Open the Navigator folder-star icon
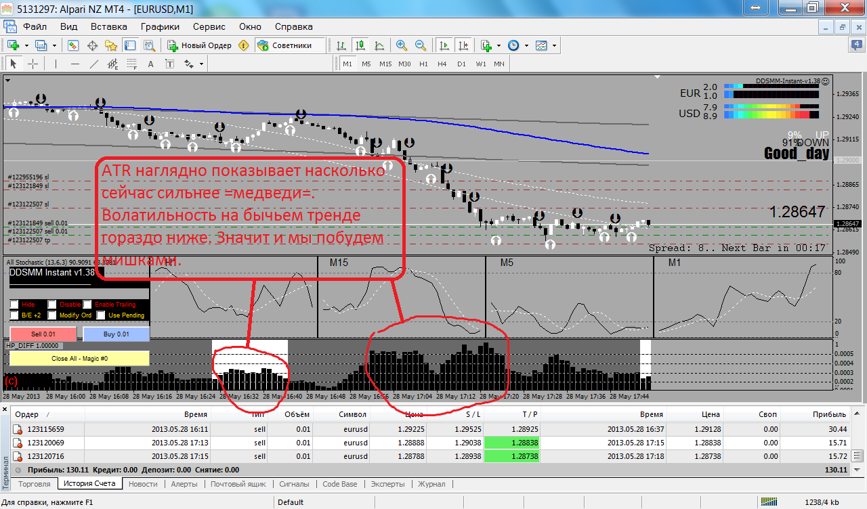Image resolution: width=867 pixels, height=509 pixels. pos(111,45)
